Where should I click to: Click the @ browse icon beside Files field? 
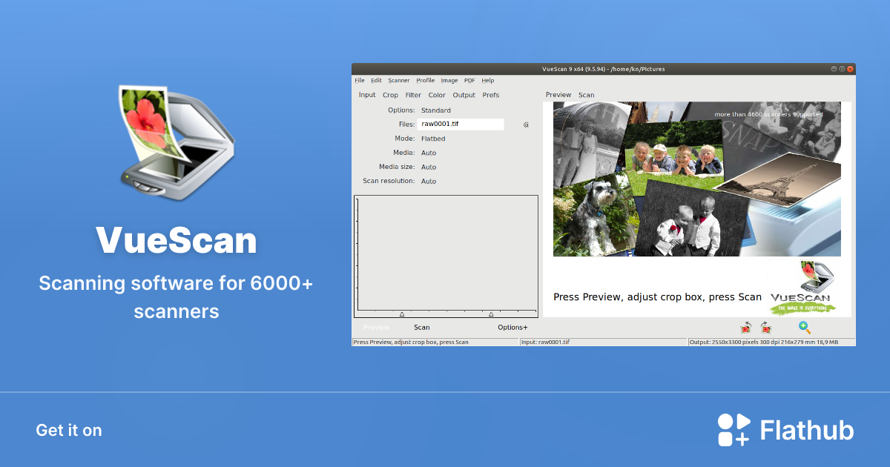click(x=526, y=125)
